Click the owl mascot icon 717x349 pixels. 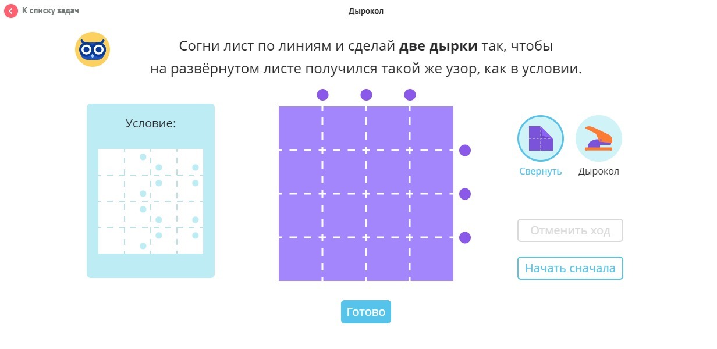[x=93, y=50]
